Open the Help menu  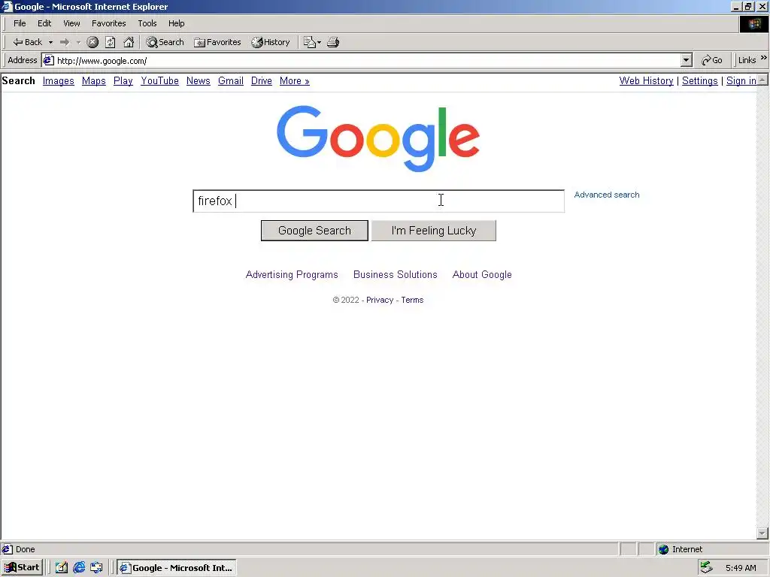coord(176,23)
